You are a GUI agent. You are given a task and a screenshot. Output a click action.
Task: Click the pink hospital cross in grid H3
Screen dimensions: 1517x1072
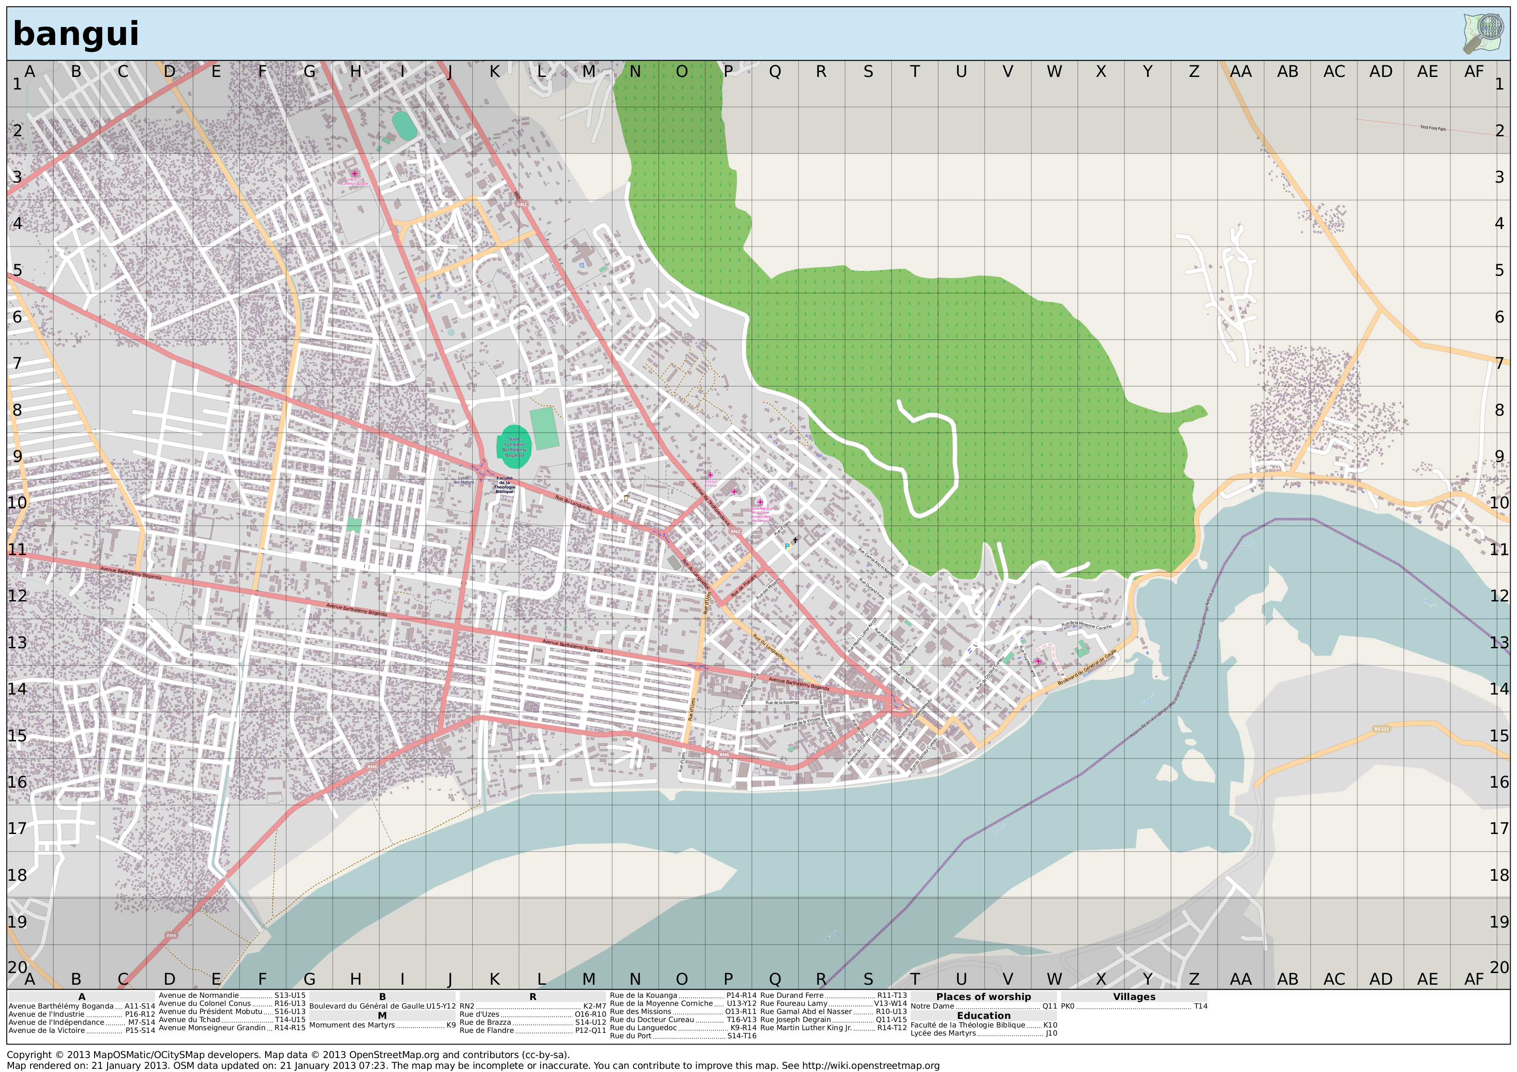354,174
